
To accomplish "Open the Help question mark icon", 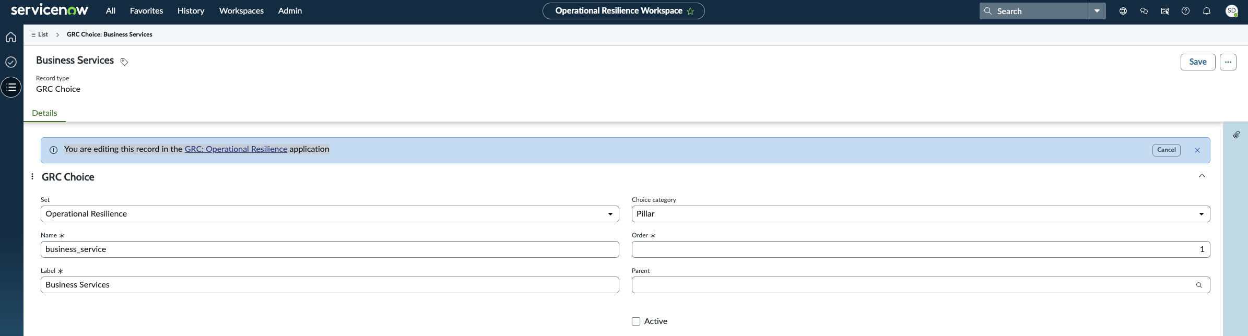I will 1186,11.
